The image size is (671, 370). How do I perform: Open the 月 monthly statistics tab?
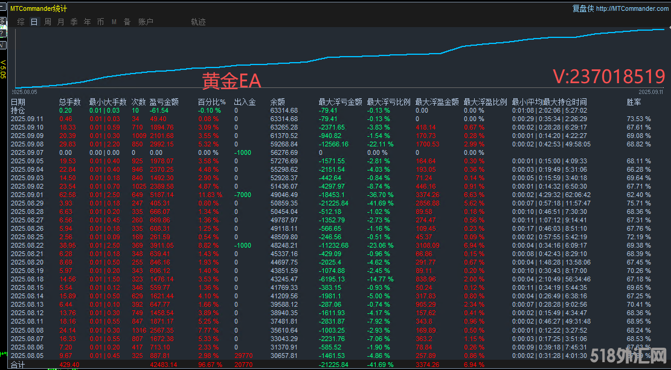(x=60, y=22)
